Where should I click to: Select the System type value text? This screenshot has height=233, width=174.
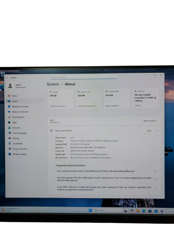click(89, 154)
